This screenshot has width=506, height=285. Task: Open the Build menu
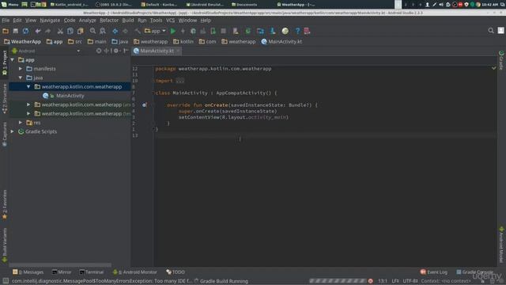click(128, 21)
